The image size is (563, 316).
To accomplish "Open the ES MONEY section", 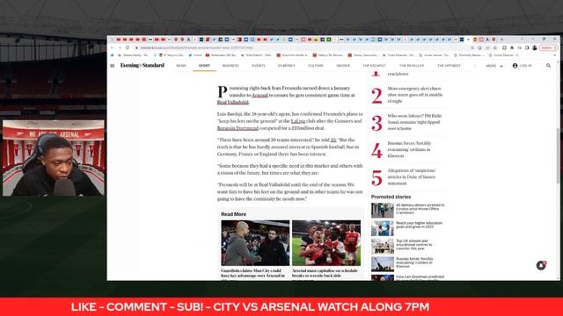I will [287, 66].
